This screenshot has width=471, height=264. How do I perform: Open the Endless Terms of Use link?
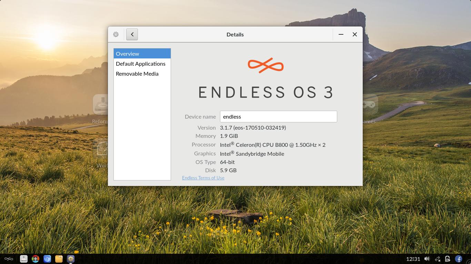coord(203,178)
